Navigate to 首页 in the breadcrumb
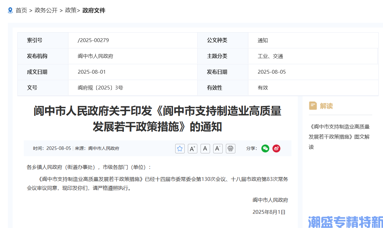This screenshot has width=383, height=228. [21, 10]
